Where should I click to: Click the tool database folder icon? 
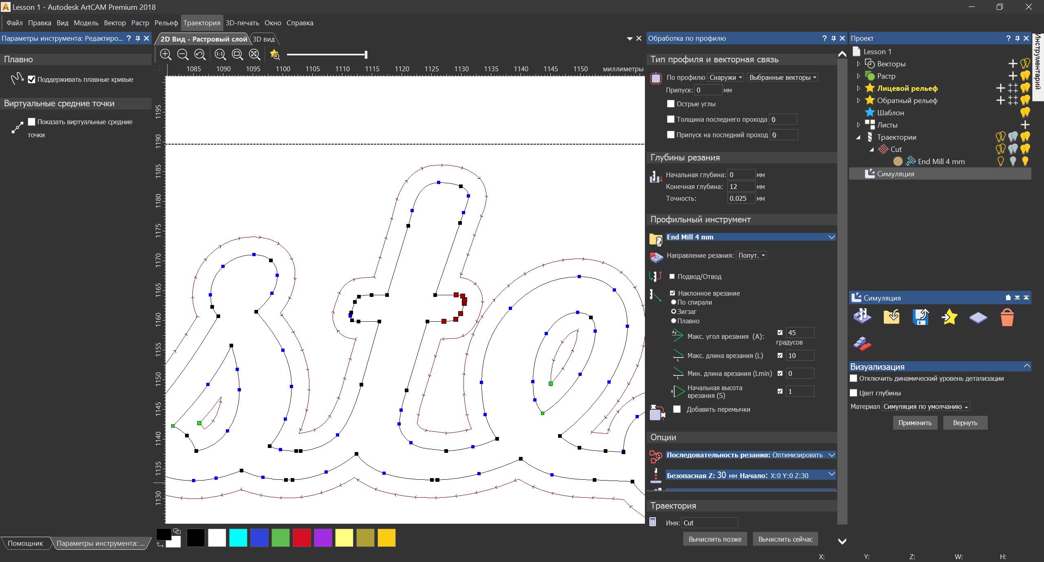[656, 239]
